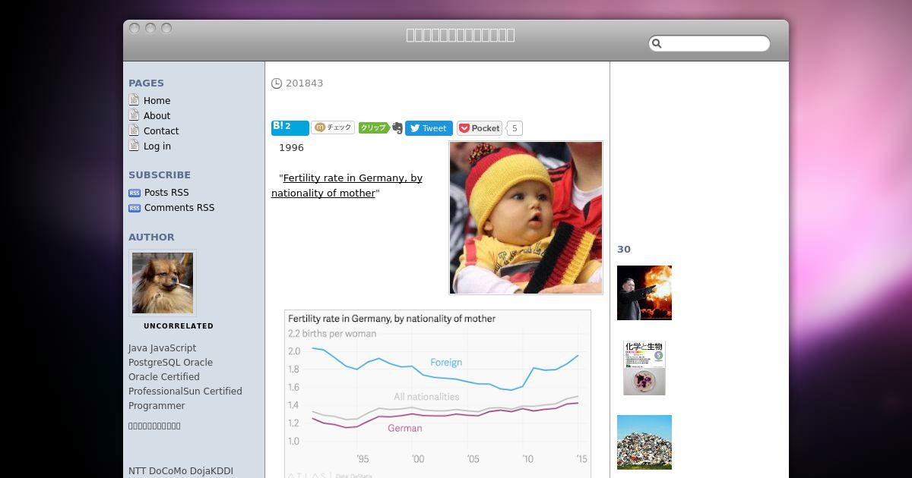912x478 pixels.
Task: Click the PAGES sidebar heading
Action: coord(146,83)
